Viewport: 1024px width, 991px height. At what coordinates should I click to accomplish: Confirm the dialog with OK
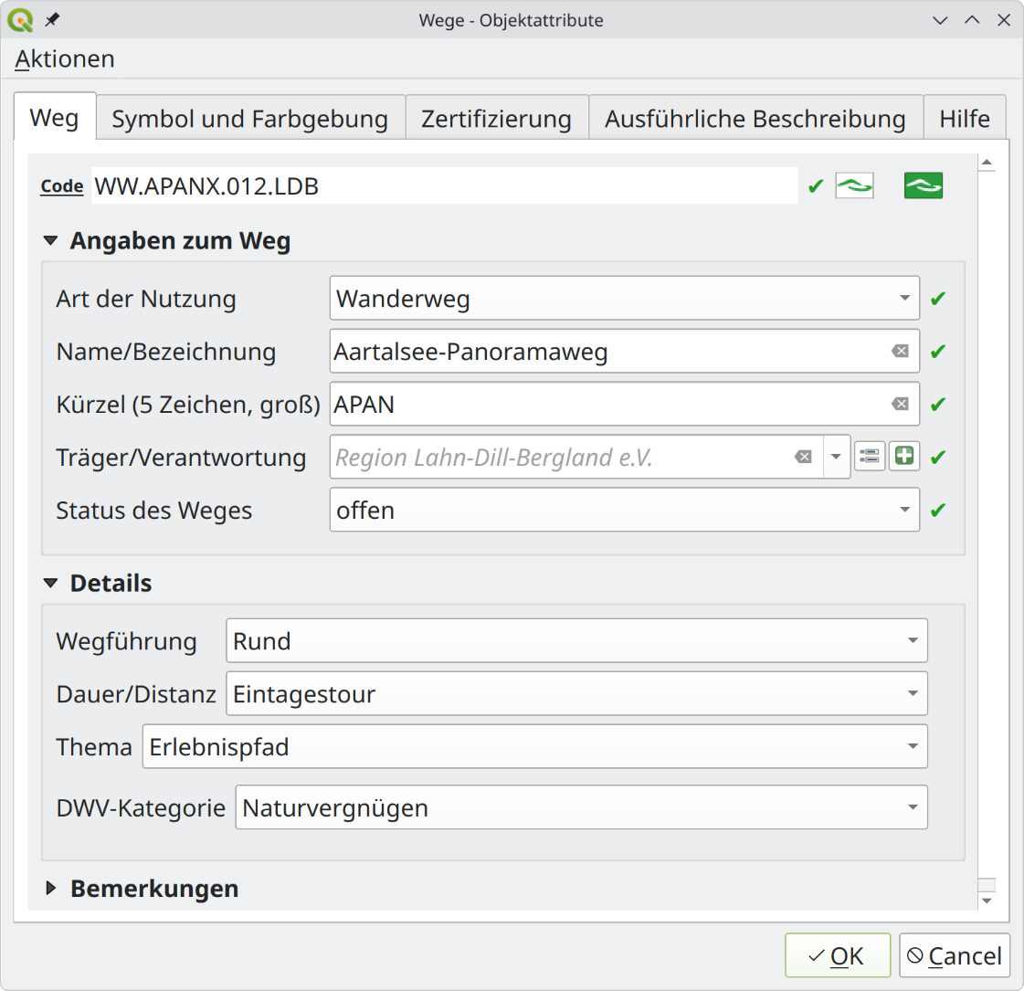[838, 955]
